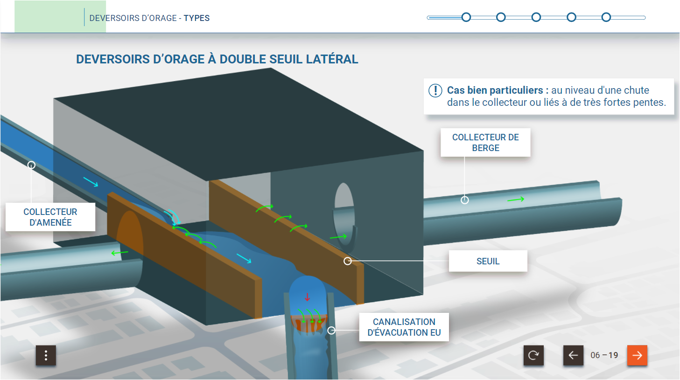Select the first progress step marker
Image resolution: width=680 pixels, height=380 pixels.
[466, 17]
